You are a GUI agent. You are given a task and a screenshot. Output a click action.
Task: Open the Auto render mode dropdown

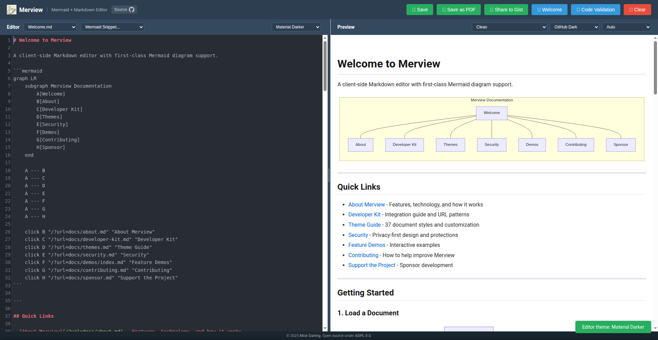(x=626, y=27)
